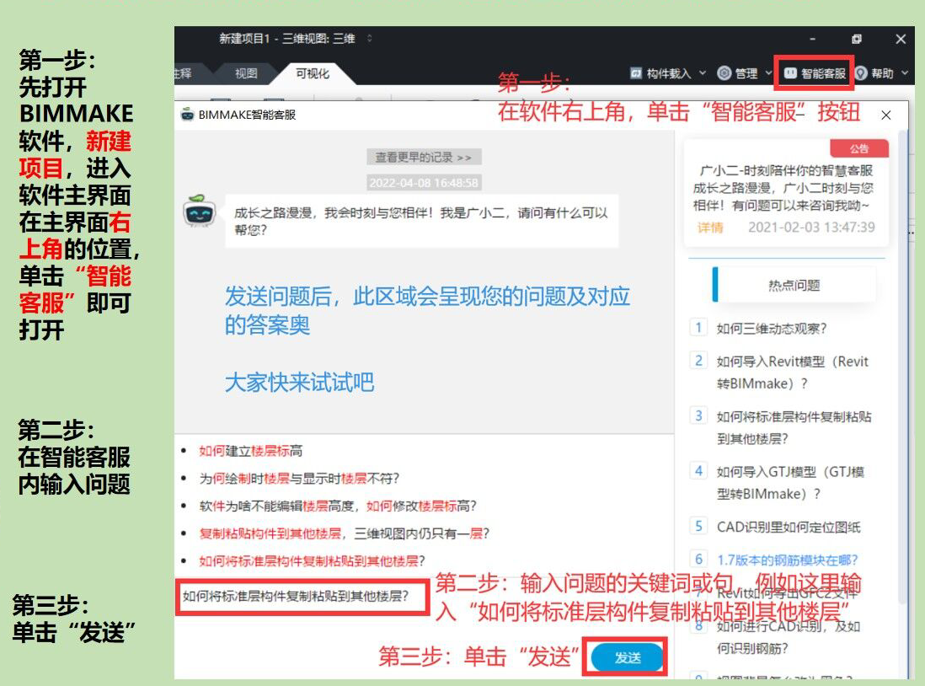
Task: Select the 热点问题 hot questions header
Action: tap(794, 285)
